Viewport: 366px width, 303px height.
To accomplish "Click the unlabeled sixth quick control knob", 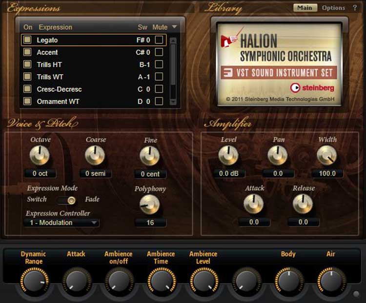I will pyautogui.click(x=246, y=281).
